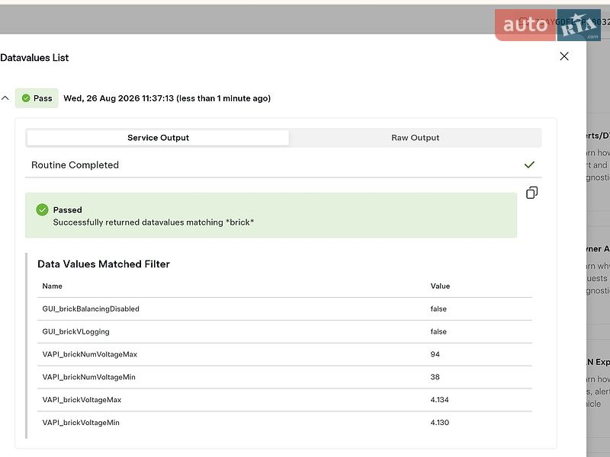Click the Name column header
This screenshot has width=610, height=457.
click(x=52, y=286)
